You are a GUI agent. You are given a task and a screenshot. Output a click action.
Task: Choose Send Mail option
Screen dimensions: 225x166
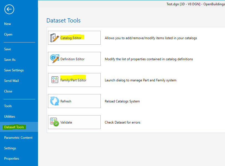11,81
